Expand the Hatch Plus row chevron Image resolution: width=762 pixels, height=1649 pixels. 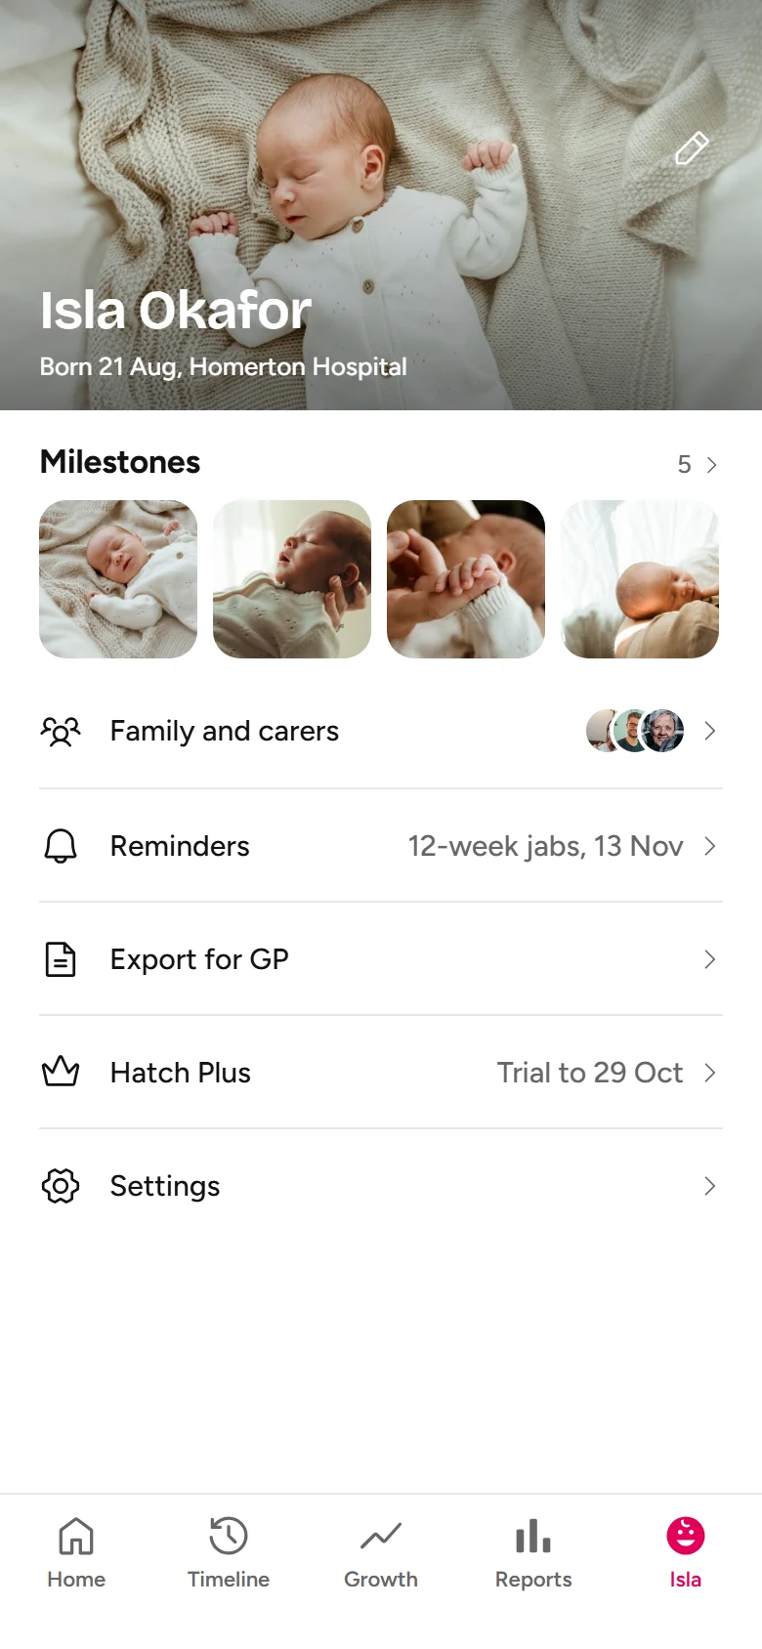pyautogui.click(x=710, y=1073)
